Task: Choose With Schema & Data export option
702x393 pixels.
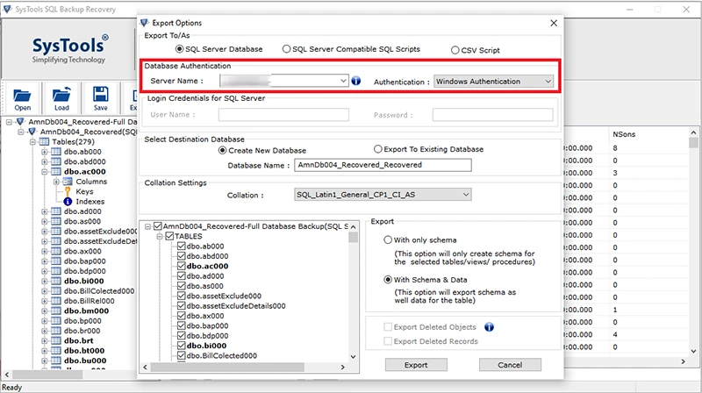Action: [388, 280]
